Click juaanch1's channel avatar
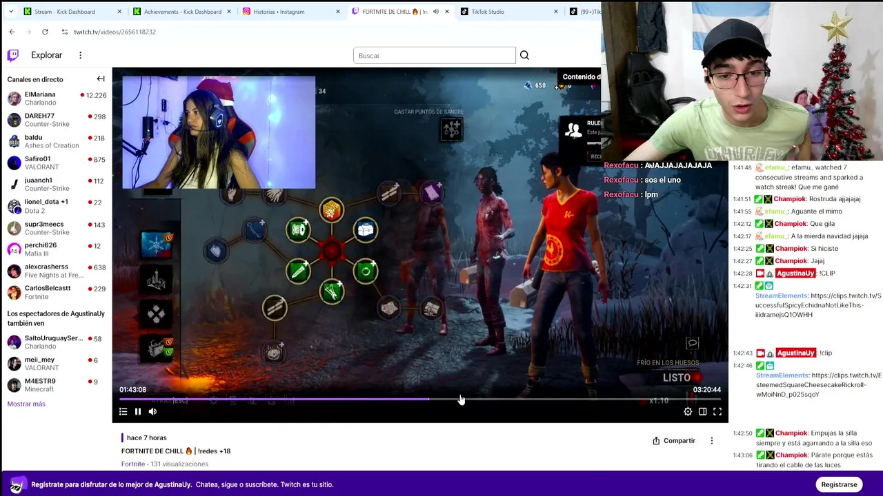The image size is (883, 496). point(14,184)
